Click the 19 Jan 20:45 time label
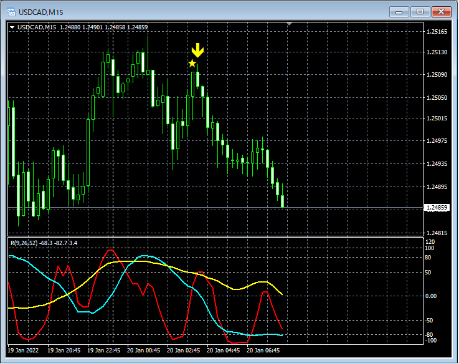The image size is (459, 363). coord(64,351)
